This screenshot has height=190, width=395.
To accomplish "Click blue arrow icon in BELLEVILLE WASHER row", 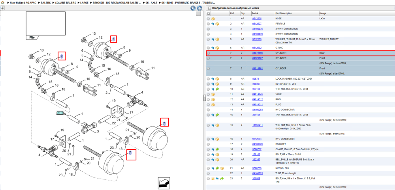I will point(213,160).
